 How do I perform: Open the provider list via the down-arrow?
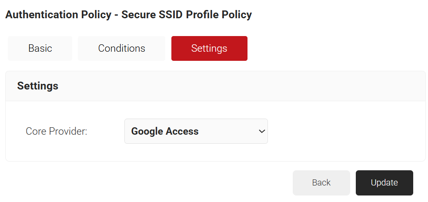262,131
